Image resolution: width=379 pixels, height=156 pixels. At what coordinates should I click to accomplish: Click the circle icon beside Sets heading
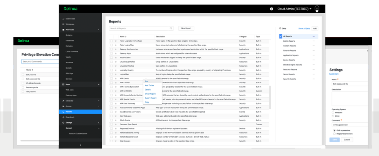[x=280, y=28]
